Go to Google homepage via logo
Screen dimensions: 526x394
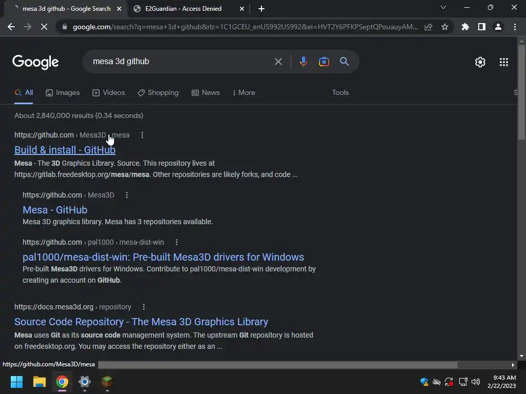35,62
